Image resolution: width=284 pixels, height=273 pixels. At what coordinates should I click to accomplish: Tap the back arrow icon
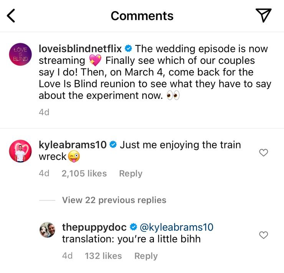tap(11, 16)
